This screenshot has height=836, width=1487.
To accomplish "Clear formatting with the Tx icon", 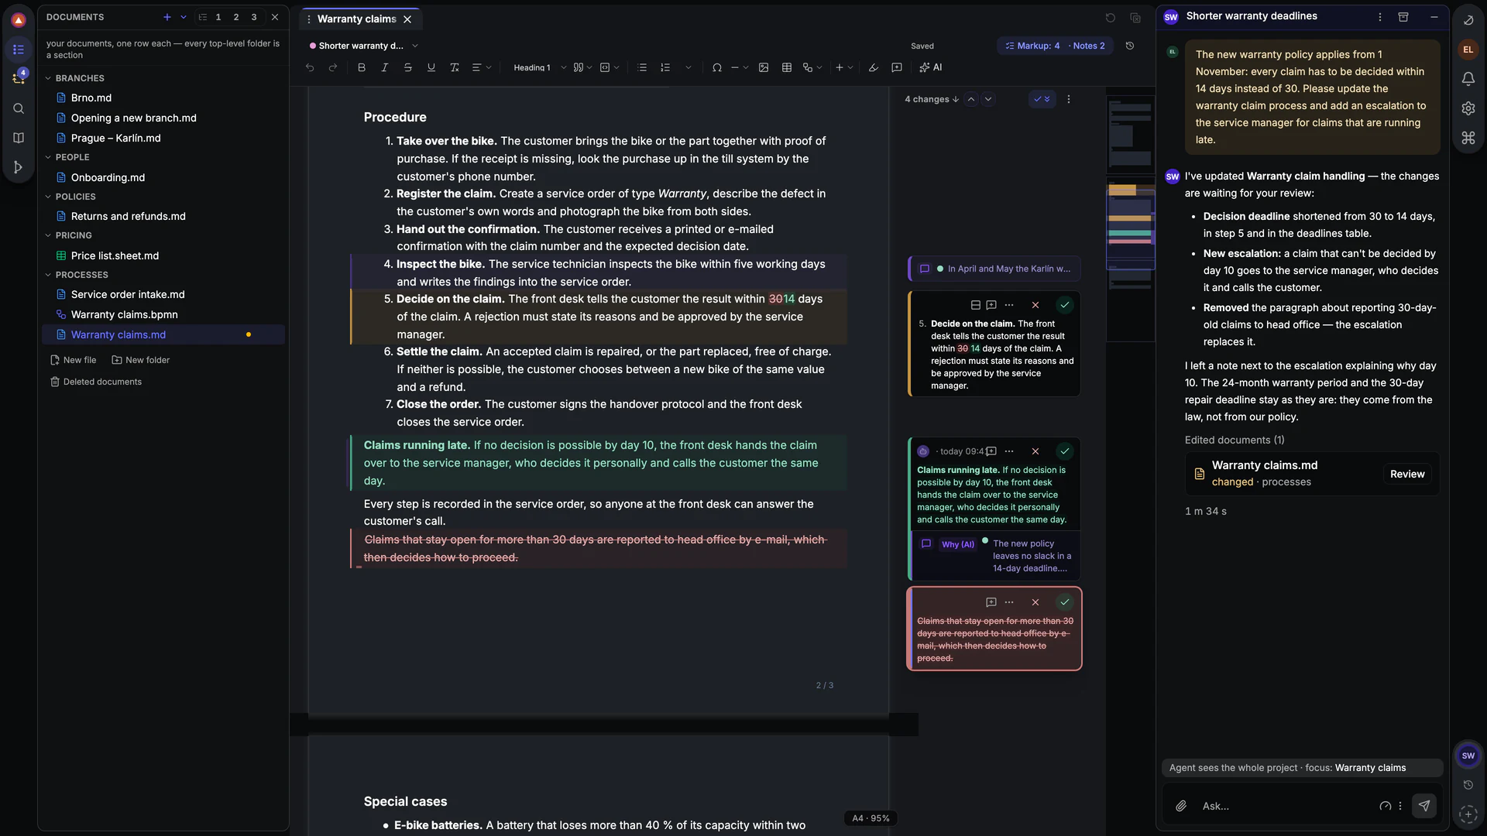I will [455, 68].
